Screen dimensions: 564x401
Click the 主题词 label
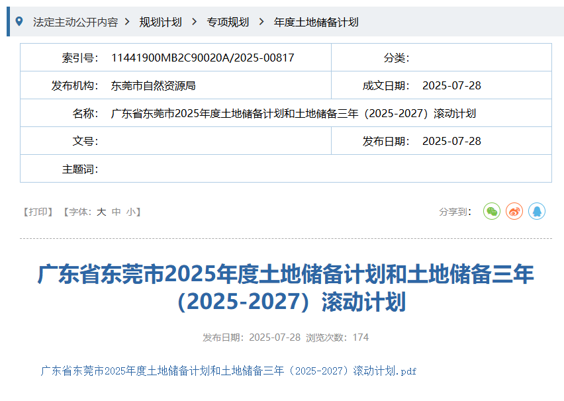click(80, 169)
